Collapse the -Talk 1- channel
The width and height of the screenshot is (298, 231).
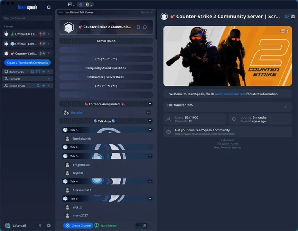tap(150, 130)
